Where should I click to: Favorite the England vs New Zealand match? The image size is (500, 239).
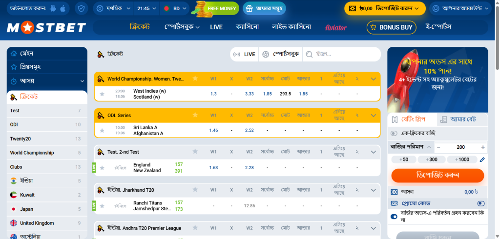click(102, 168)
